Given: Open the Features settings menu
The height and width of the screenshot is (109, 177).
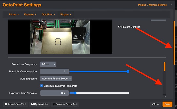Looking at the screenshot, I should 30,14.
